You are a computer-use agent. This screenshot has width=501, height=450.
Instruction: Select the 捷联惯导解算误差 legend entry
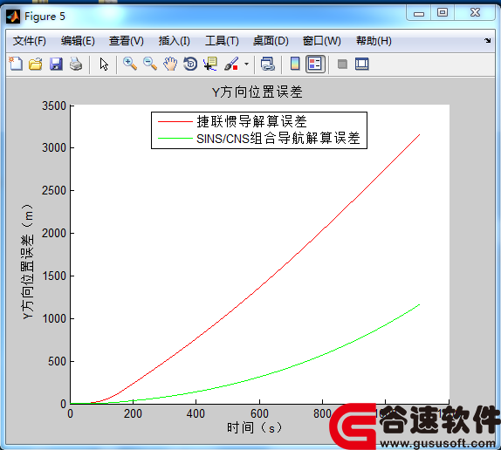pos(251,121)
